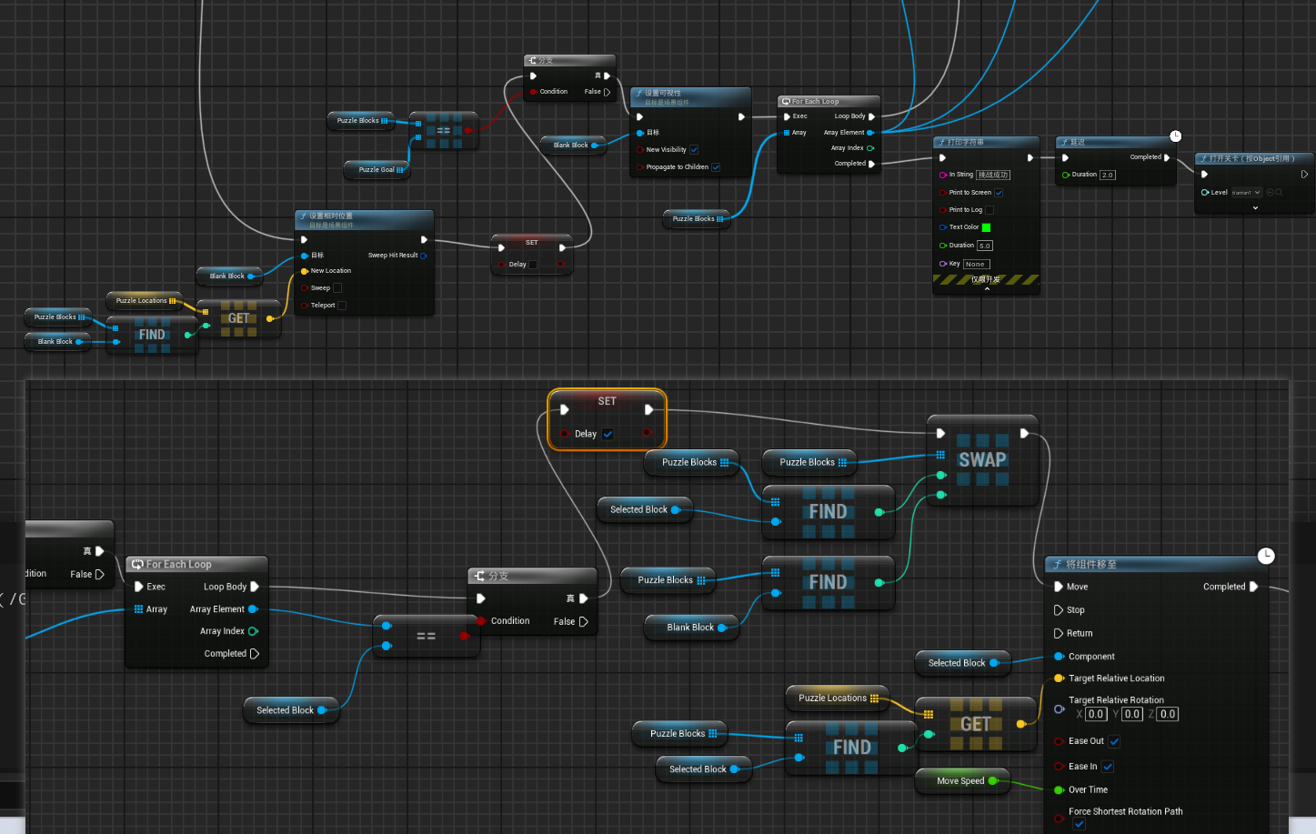Uncheck Print to Screen checkbox

pos(999,193)
